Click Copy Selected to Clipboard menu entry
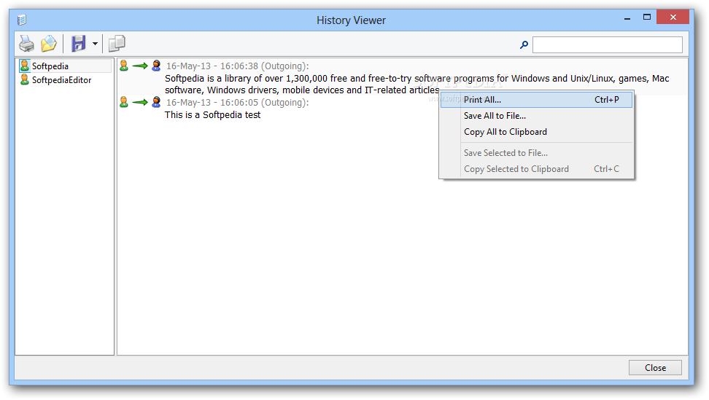 (536, 169)
